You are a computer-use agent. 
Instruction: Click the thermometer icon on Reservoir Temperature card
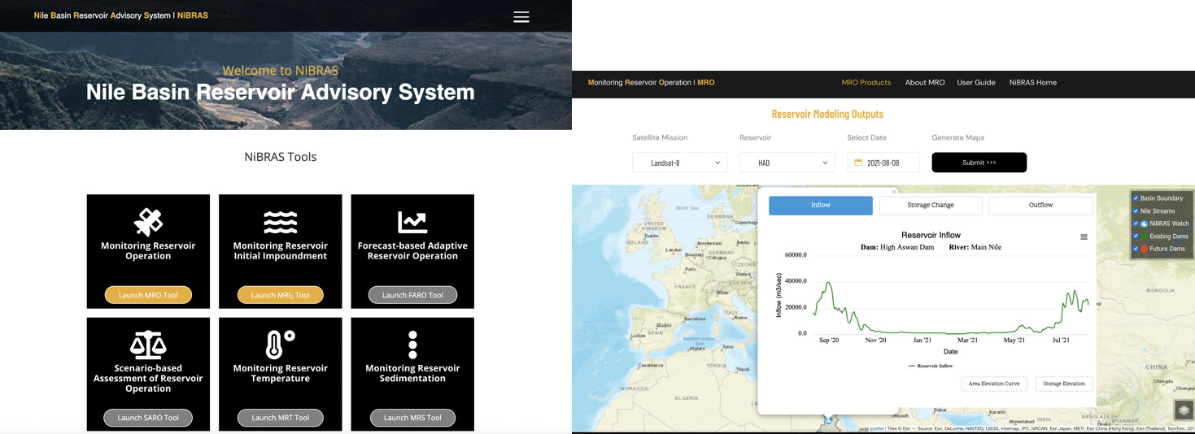tap(281, 345)
